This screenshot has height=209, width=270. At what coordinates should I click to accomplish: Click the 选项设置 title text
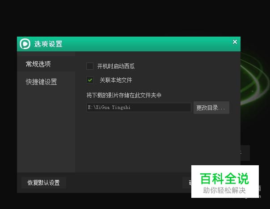48,44
